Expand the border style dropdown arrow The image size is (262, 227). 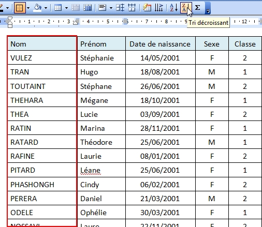28,8
